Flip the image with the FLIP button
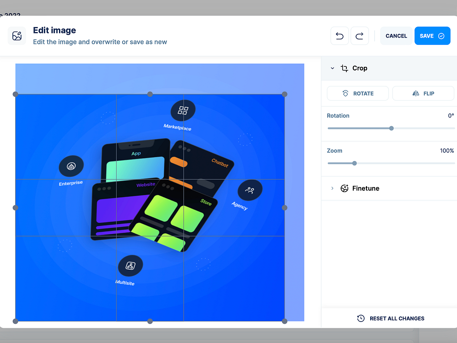The height and width of the screenshot is (343, 457). [423, 93]
